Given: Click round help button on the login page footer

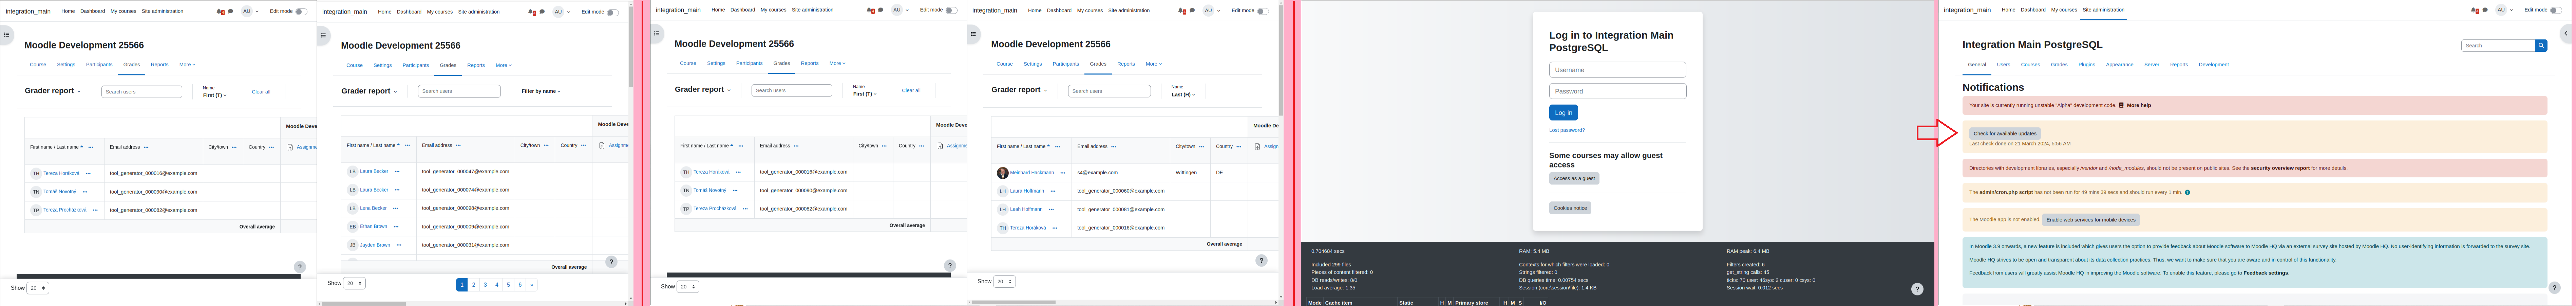Looking at the screenshot, I should [x=1917, y=289].
